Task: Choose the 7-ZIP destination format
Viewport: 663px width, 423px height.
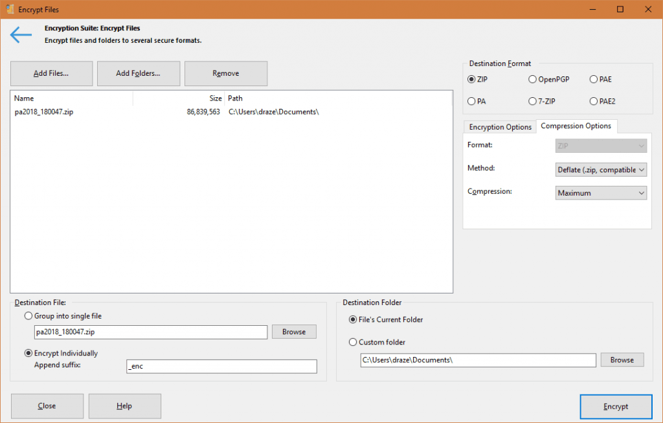Action: (x=532, y=101)
